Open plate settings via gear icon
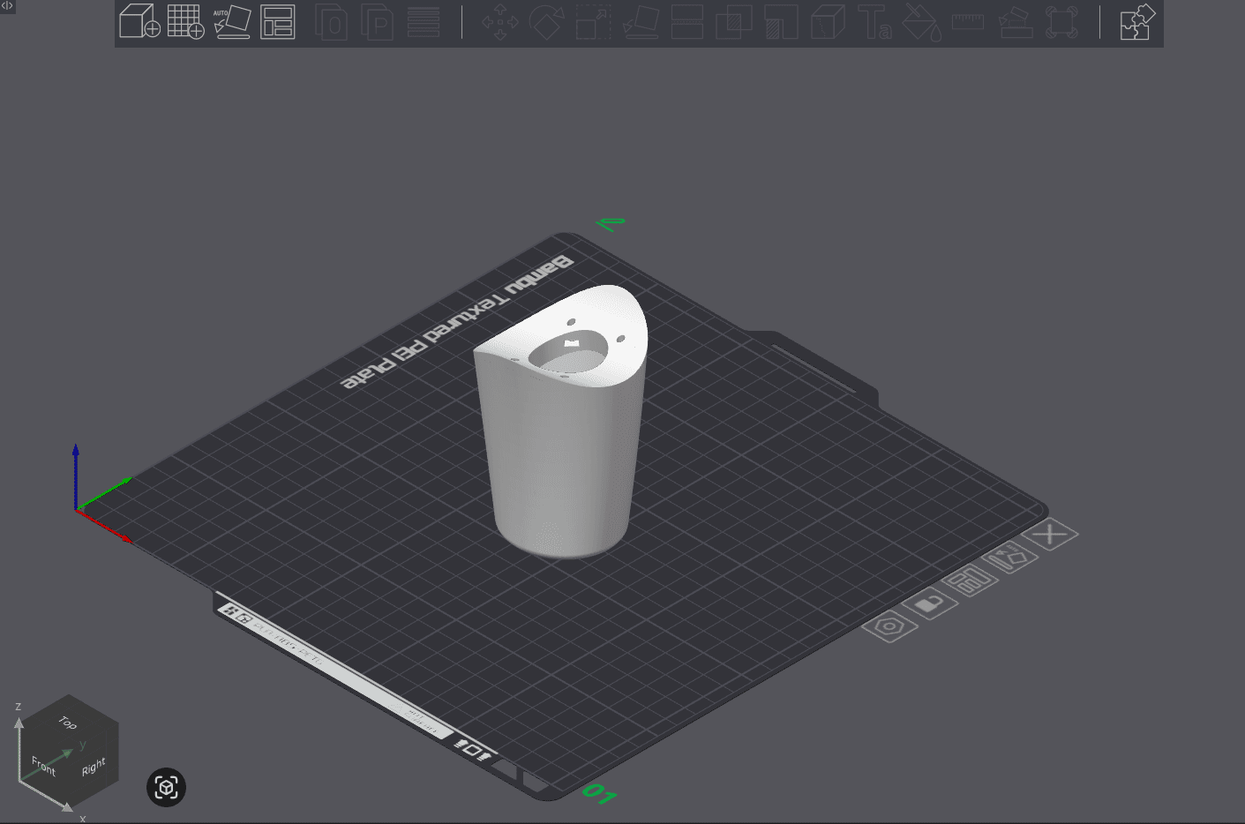 [x=890, y=627]
